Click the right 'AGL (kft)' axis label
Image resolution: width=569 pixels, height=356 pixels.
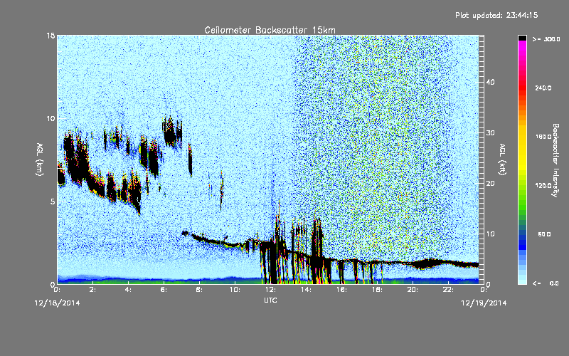502,159
